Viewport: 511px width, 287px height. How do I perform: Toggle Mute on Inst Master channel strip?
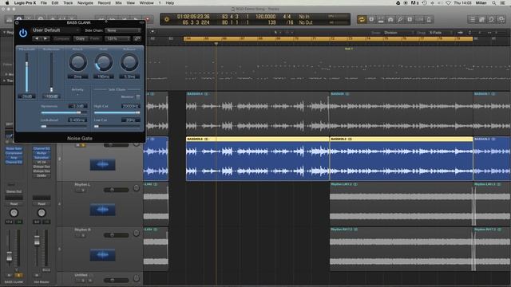[x=37, y=275]
